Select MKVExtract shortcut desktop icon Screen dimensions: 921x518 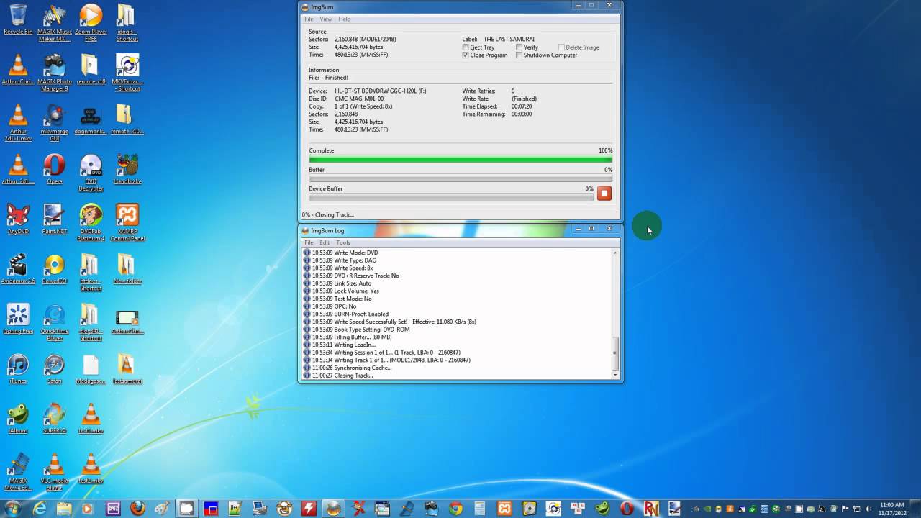127,73
